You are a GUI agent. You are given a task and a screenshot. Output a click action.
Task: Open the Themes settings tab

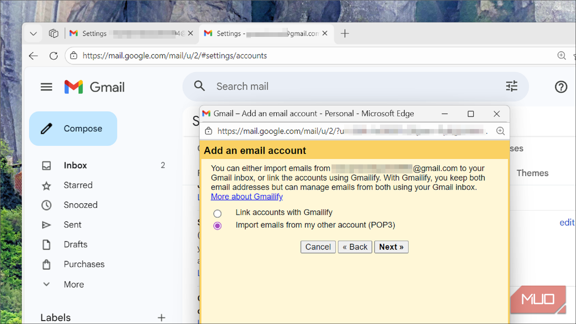pos(533,173)
